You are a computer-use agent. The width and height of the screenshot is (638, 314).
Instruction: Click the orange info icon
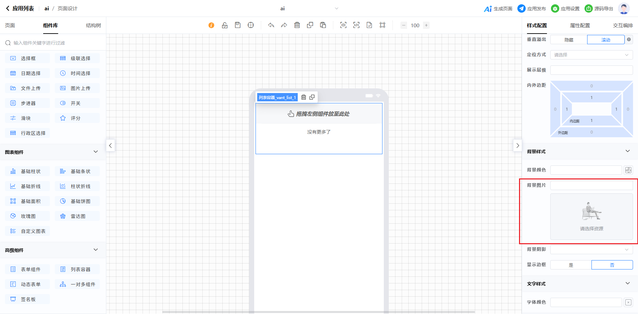[211, 25]
